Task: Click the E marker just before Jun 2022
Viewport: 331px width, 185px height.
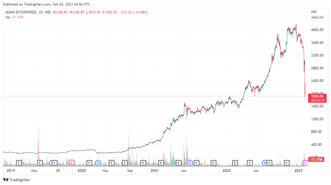Action: 250,163
